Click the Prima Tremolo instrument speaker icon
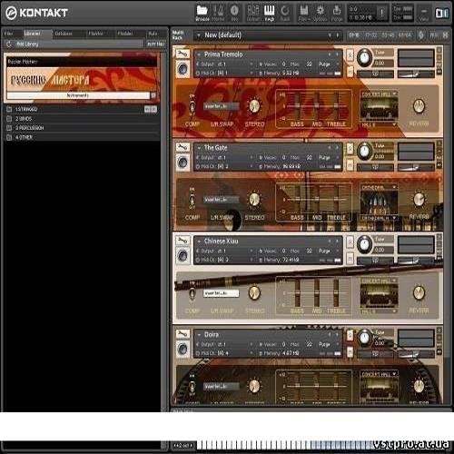 click(x=183, y=69)
